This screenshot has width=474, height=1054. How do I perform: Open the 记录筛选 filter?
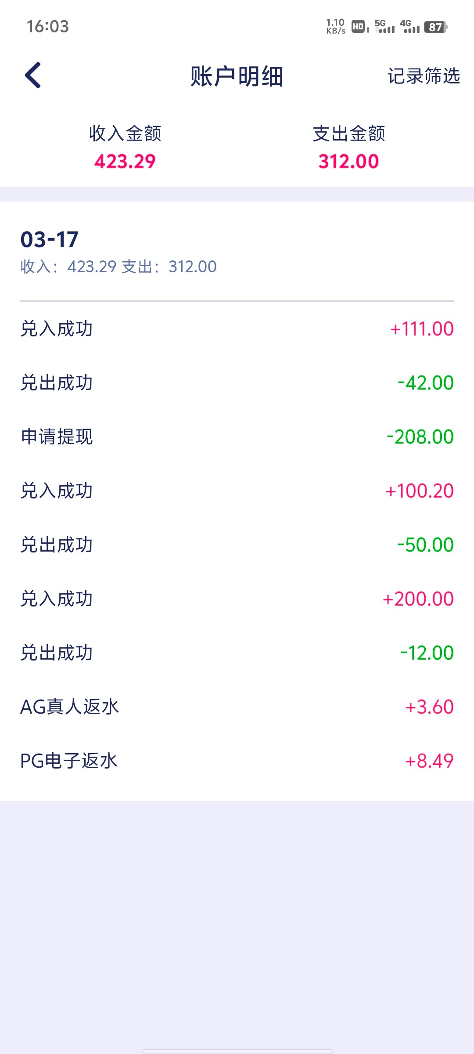(x=424, y=76)
